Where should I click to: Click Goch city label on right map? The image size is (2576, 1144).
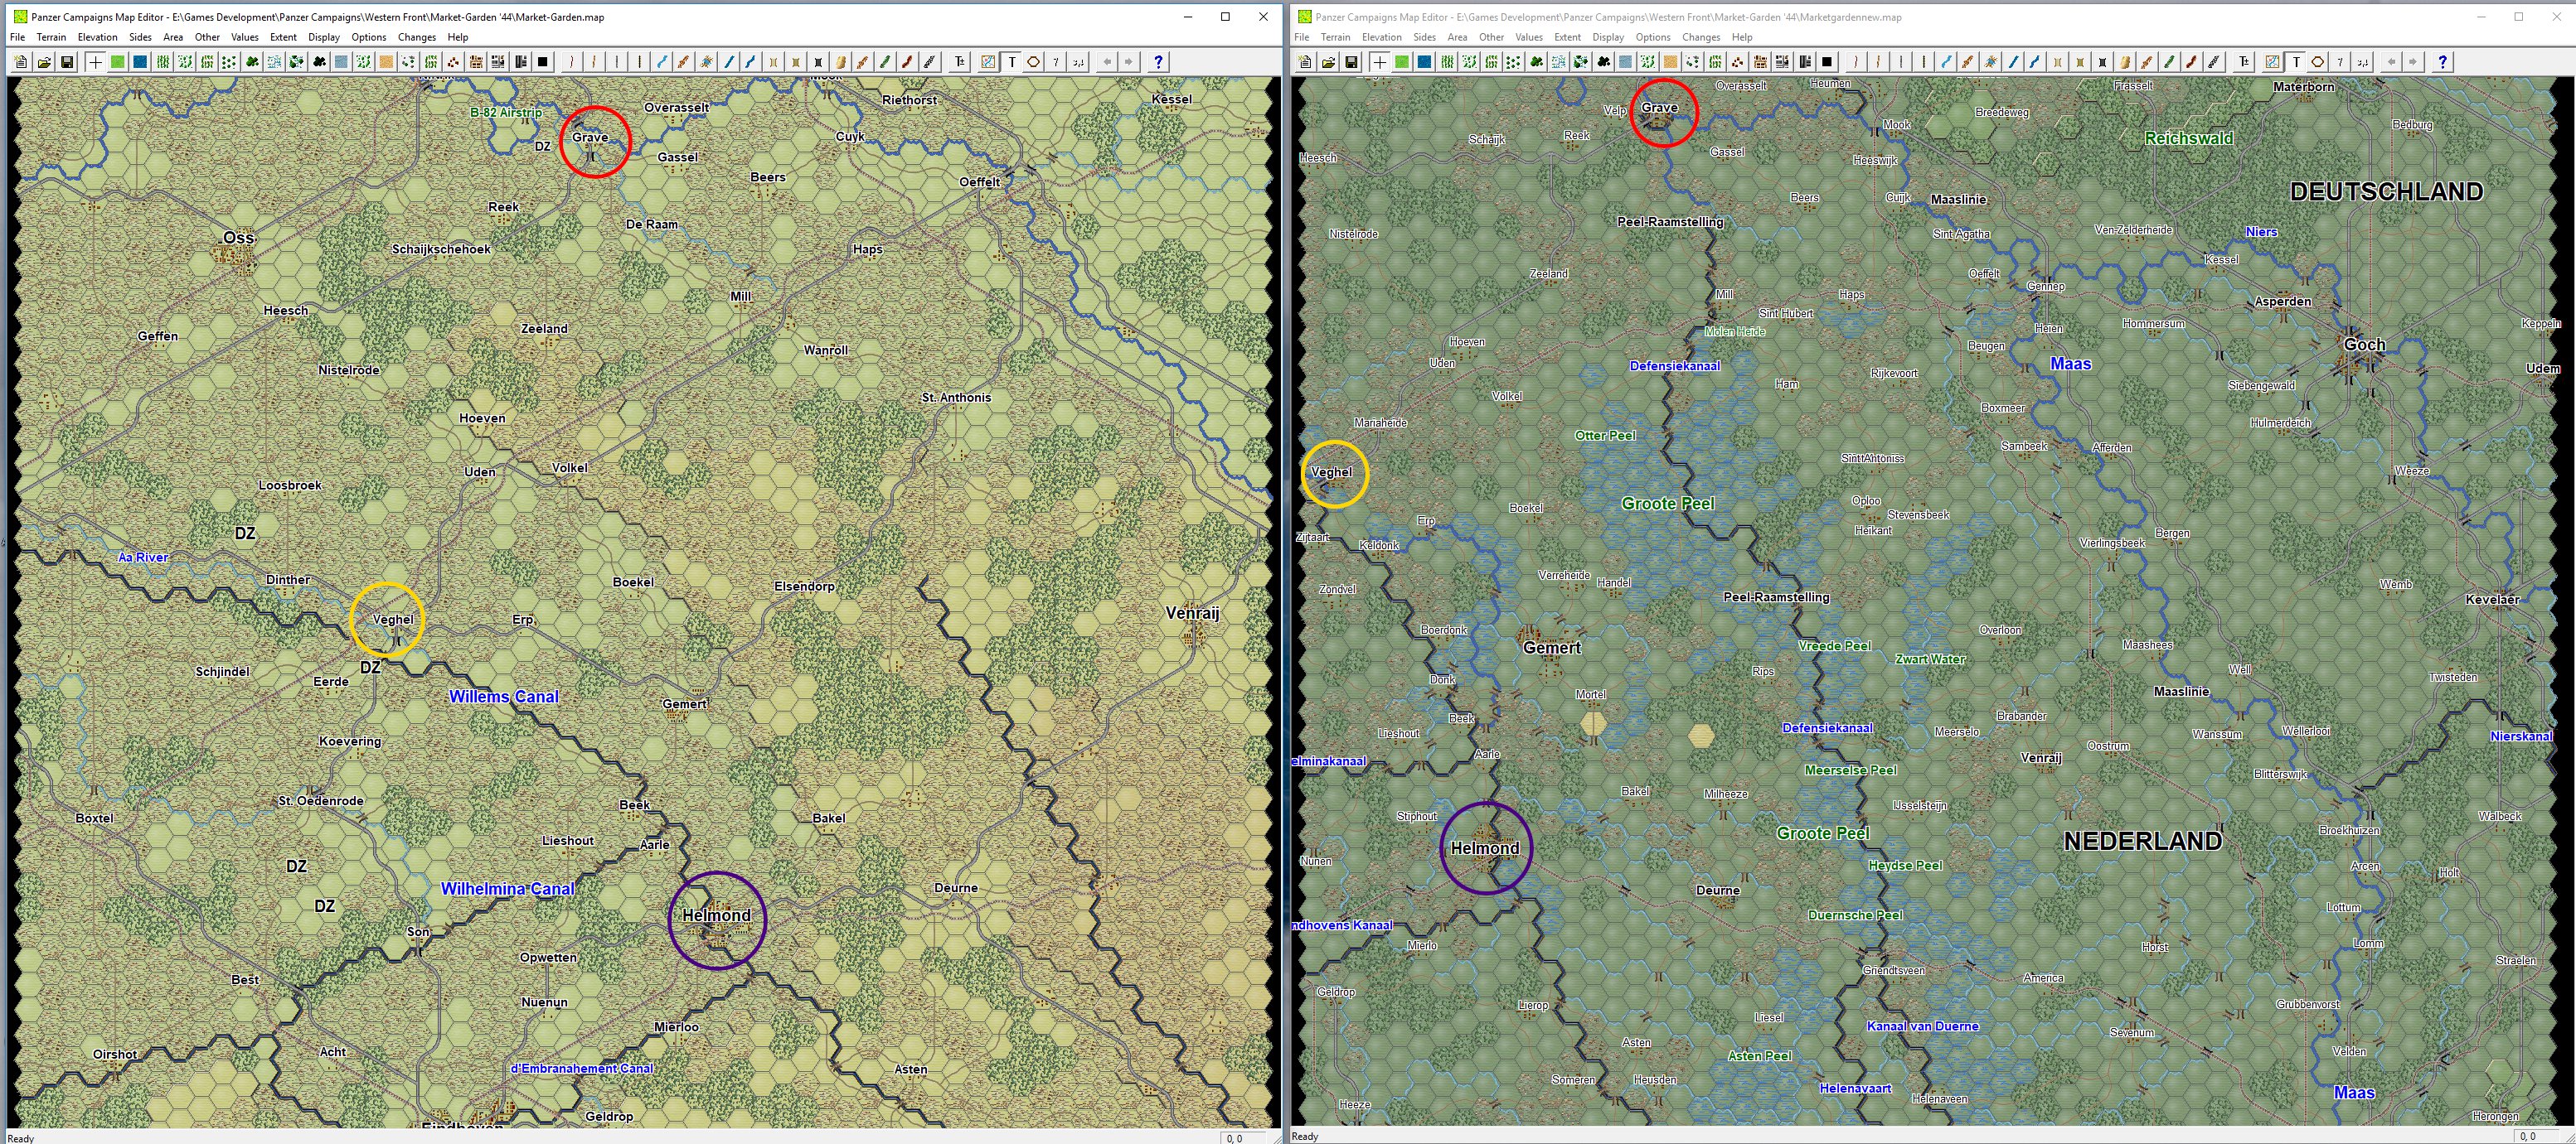point(2364,345)
